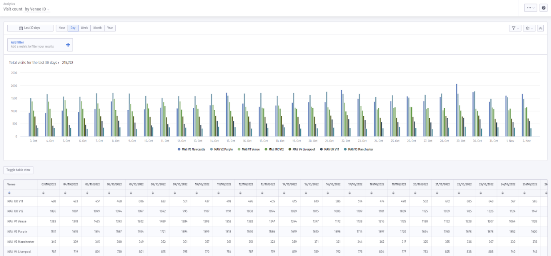Toggle MAII UK V12 legend series
The width and height of the screenshot is (551, 256).
pyautogui.click(x=274, y=149)
